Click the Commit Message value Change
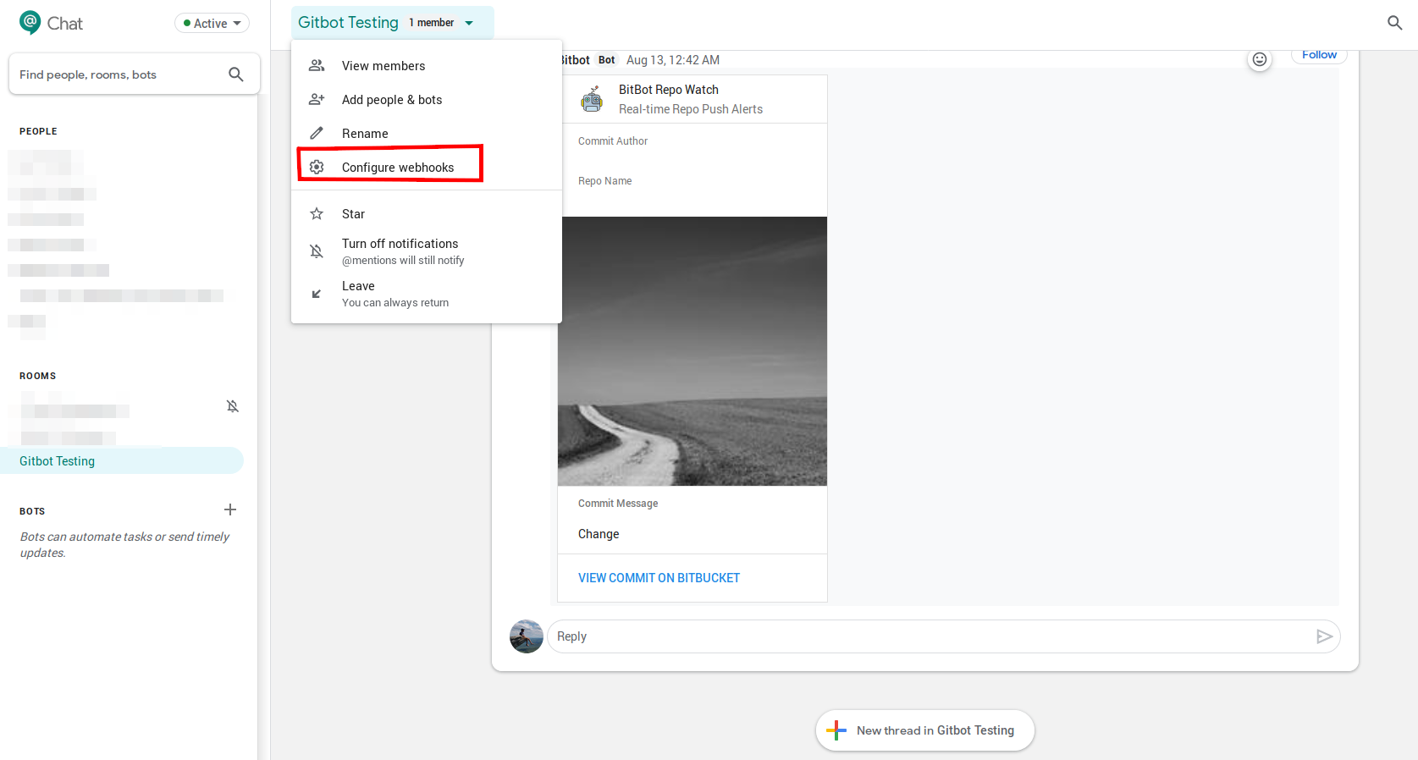Viewport: 1418px width, 760px height. click(599, 534)
